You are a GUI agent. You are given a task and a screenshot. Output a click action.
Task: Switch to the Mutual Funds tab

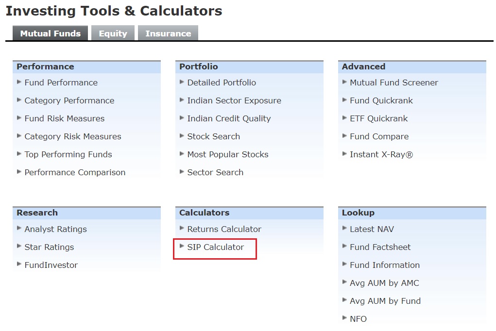[x=50, y=33]
